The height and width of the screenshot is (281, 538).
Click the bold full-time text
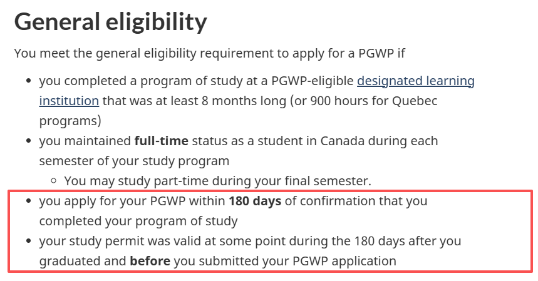(161, 141)
